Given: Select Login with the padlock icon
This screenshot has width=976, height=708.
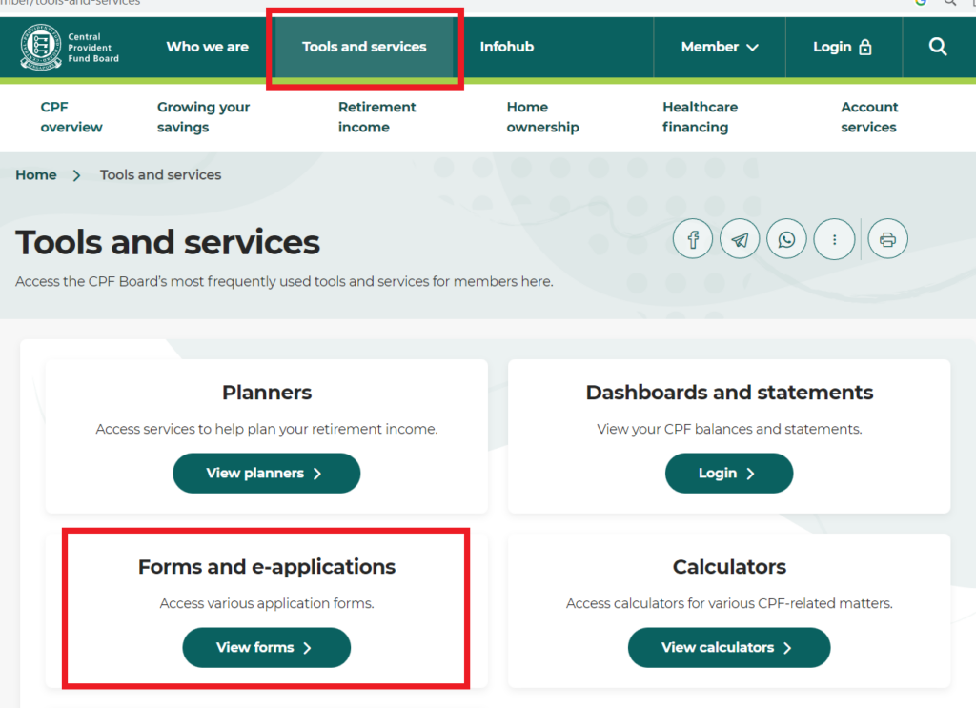Looking at the screenshot, I should click(x=842, y=46).
